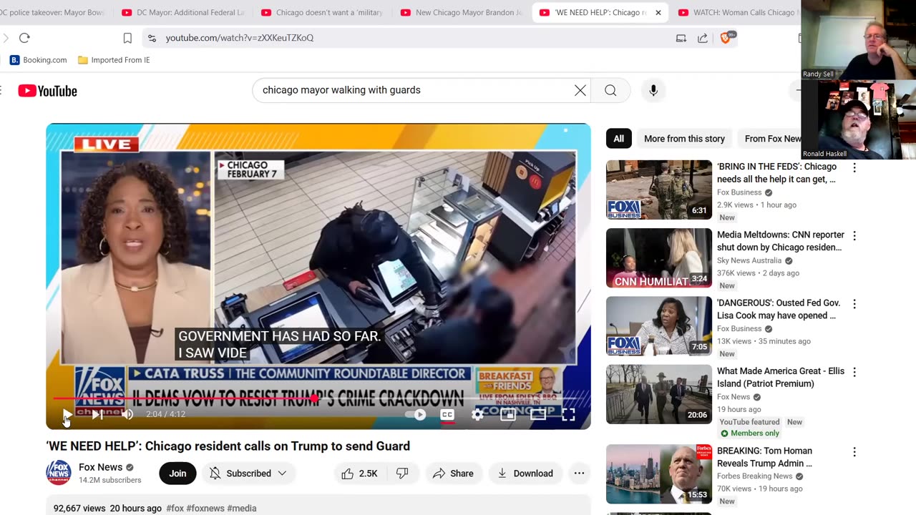Click the Brave shield icon
916x515 pixels.
(725, 38)
